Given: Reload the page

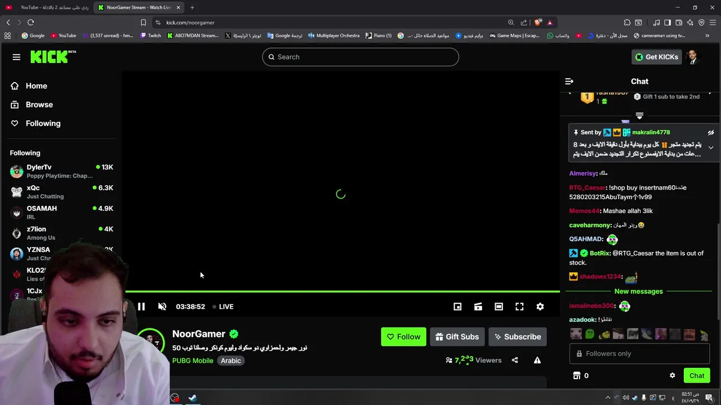Looking at the screenshot, I should (x=30, y=22).
